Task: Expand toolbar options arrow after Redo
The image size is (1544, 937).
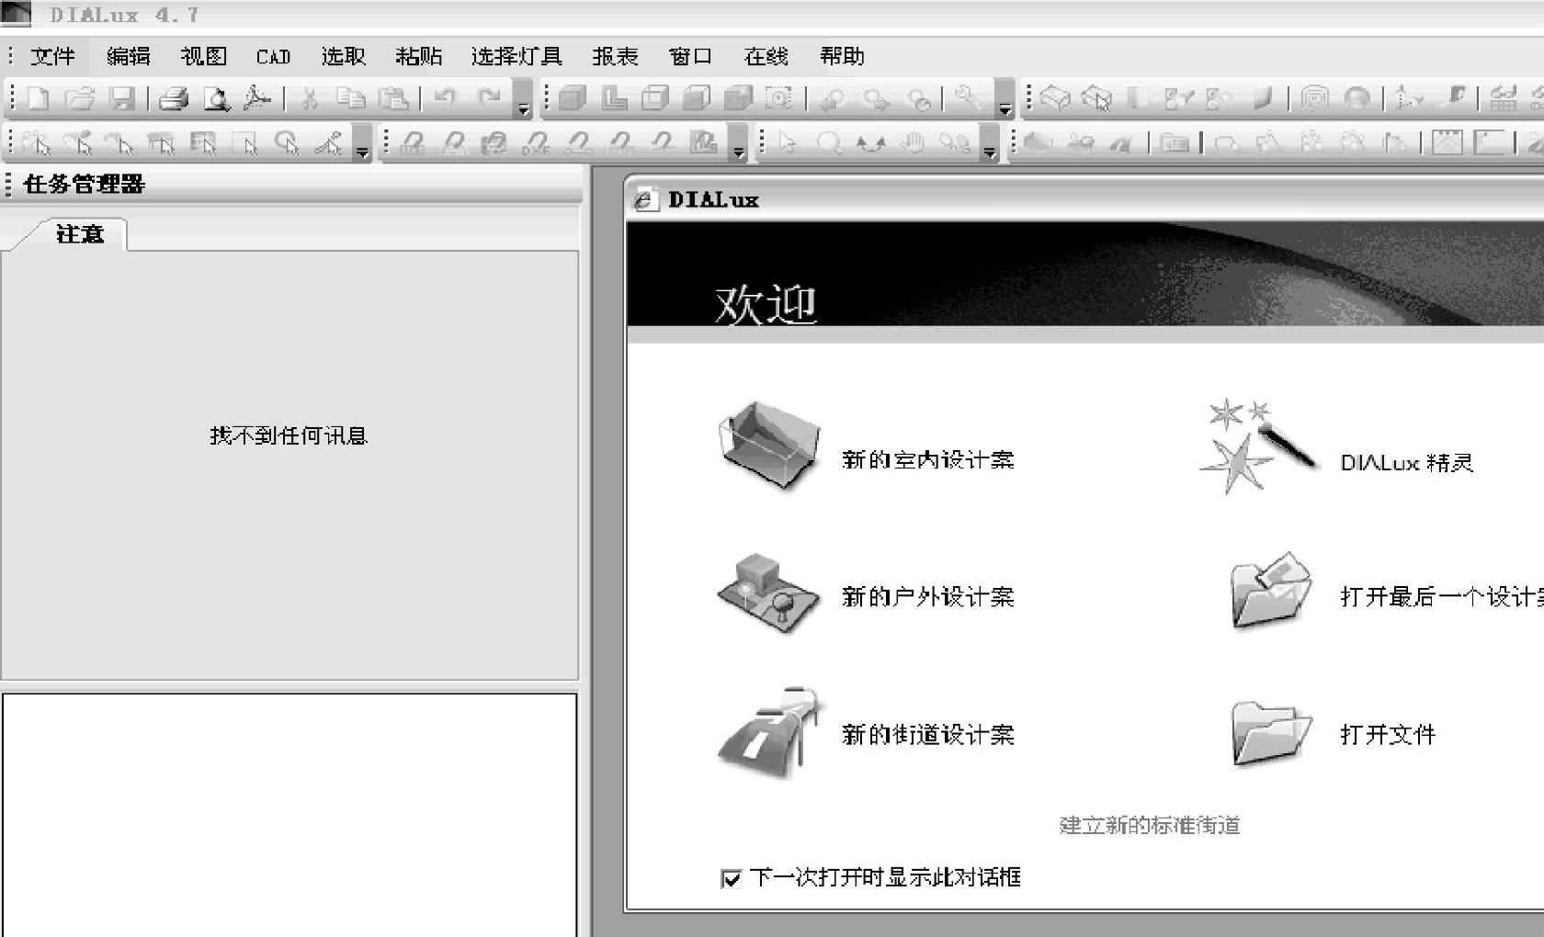Action: pyautogui.click(x=523, y=100)
